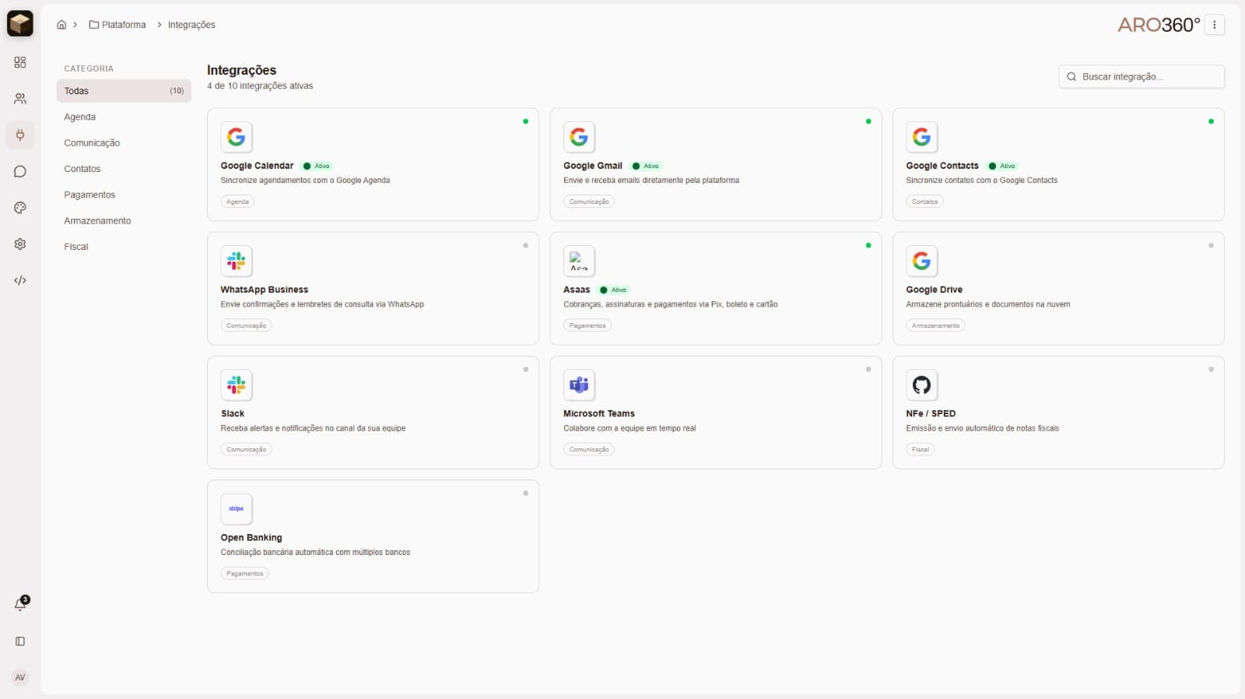Select the integrations plug icon in sidebar
Screen dimensions: 1245x699
tap(20, 135)
